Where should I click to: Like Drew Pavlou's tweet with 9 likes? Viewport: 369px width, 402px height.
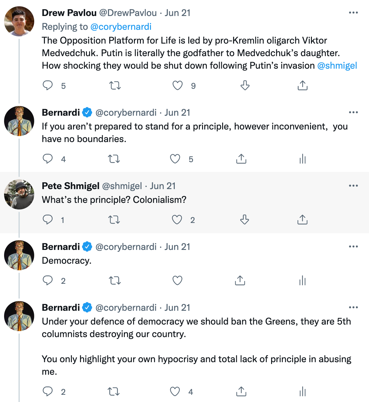tap(178, 85)
